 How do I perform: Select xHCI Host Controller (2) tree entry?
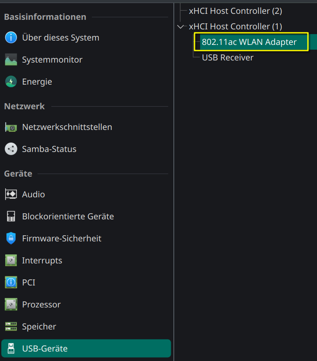click(x=235, y=11)
